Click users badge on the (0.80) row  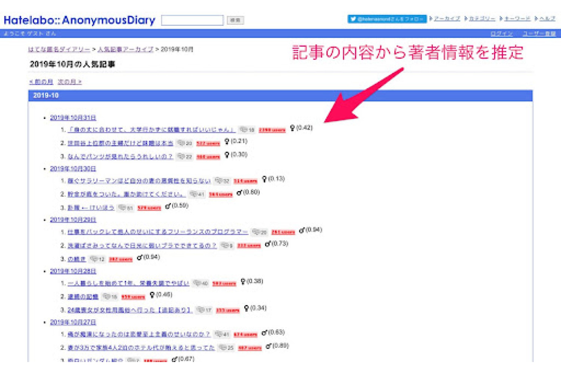(221, 194)
